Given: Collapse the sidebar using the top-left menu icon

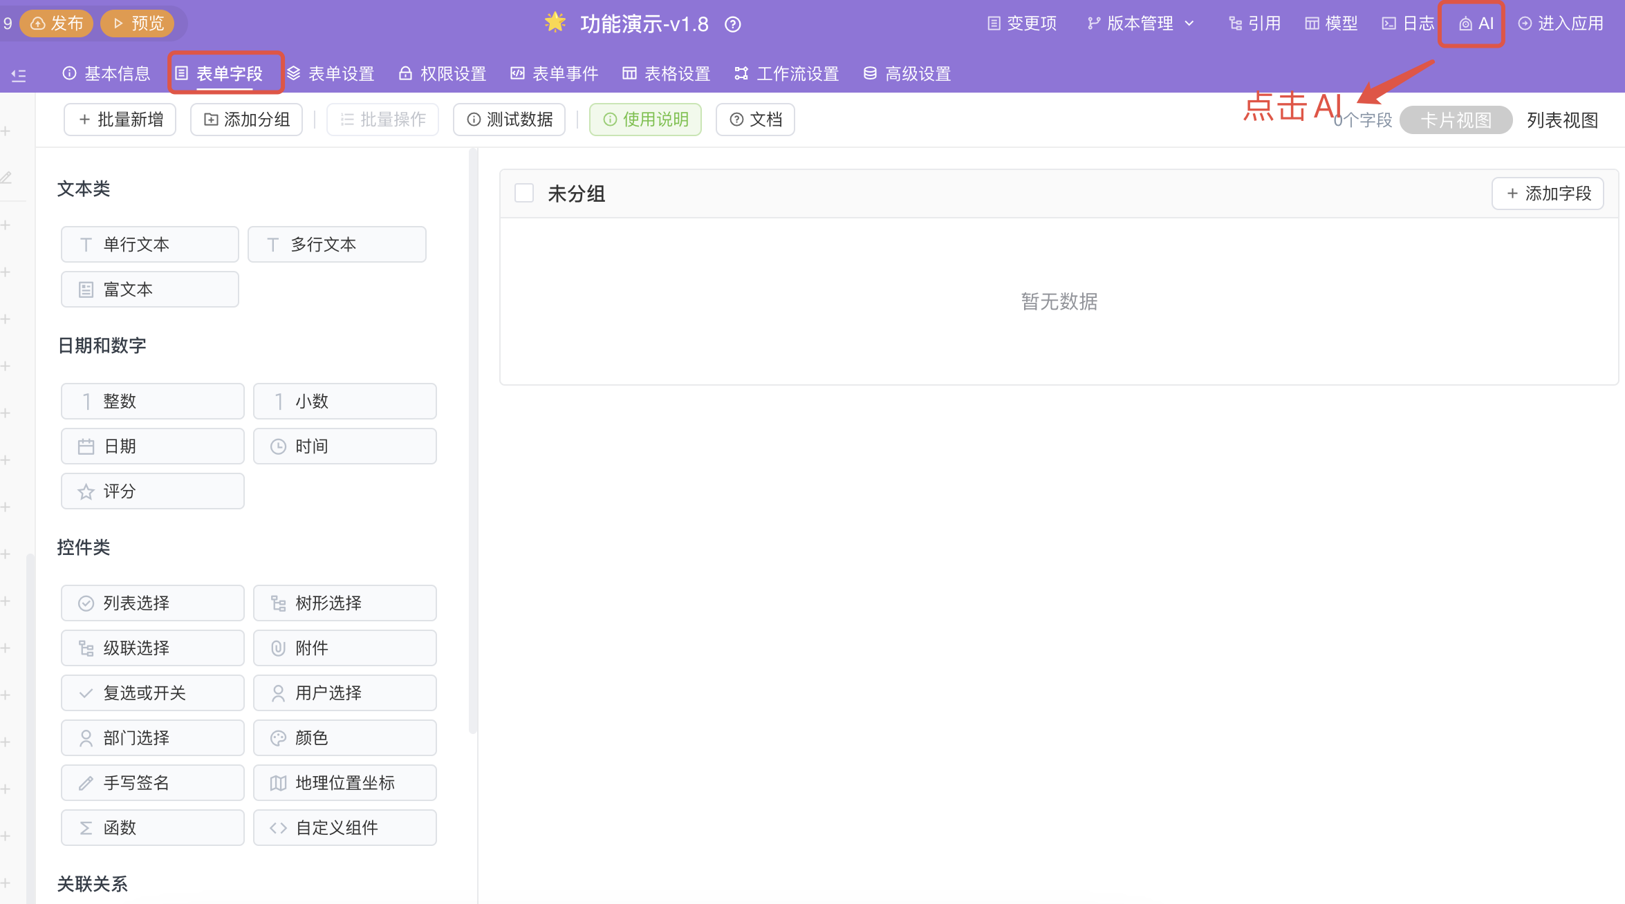Looking at the screenshot, I should click(19, 75).
